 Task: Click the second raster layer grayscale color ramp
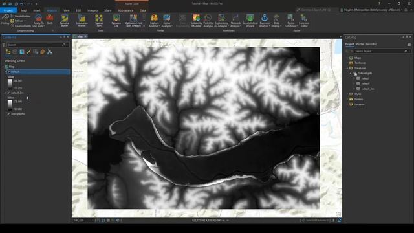(x=10, y=105)
